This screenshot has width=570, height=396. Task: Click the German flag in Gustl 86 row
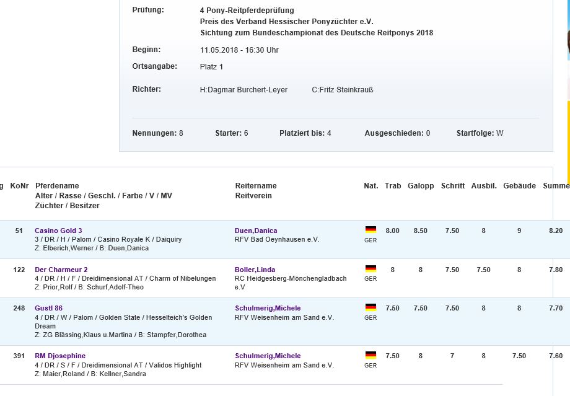pos(370,307)
